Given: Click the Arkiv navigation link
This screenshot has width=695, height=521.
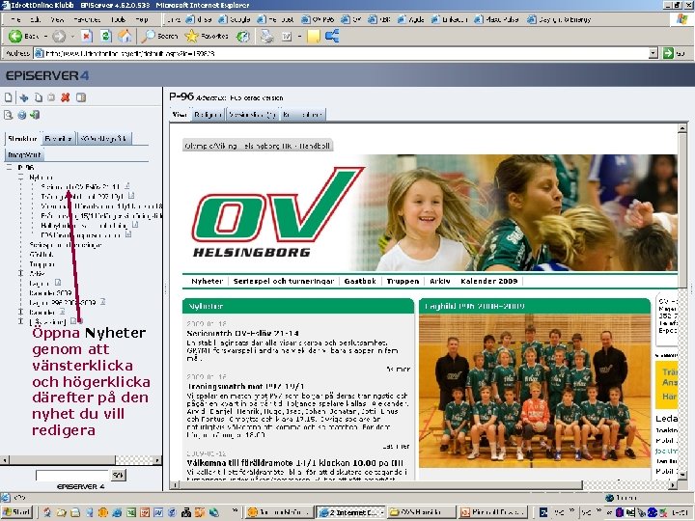Looking at the screenshot, I should [440, 282].
